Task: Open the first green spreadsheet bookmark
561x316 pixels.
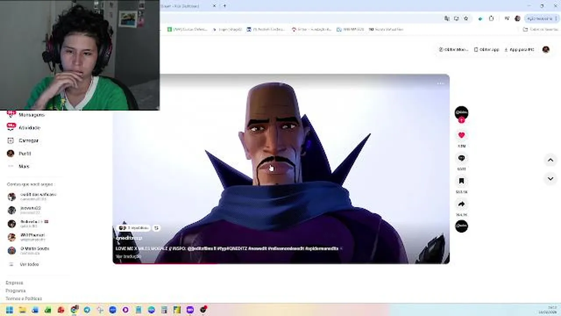Action: (187, 29)
